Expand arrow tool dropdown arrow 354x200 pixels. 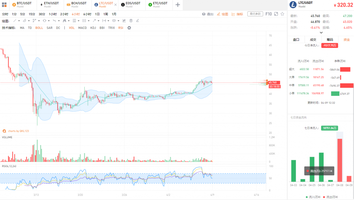[98, 21]
